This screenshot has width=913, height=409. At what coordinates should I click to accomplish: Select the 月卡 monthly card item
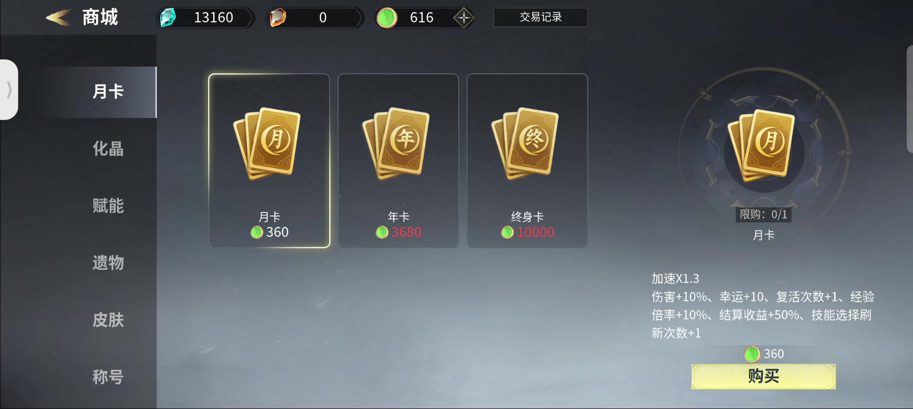[269, 161]
